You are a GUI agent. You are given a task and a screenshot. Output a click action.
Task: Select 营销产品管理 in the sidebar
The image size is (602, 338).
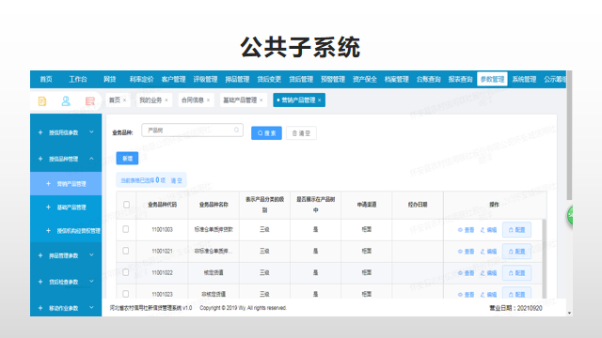(x=66, y=184)
